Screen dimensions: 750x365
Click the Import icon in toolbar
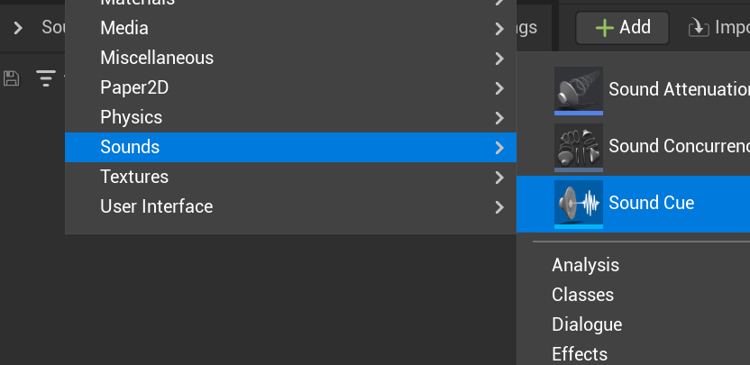click(698, 28)
